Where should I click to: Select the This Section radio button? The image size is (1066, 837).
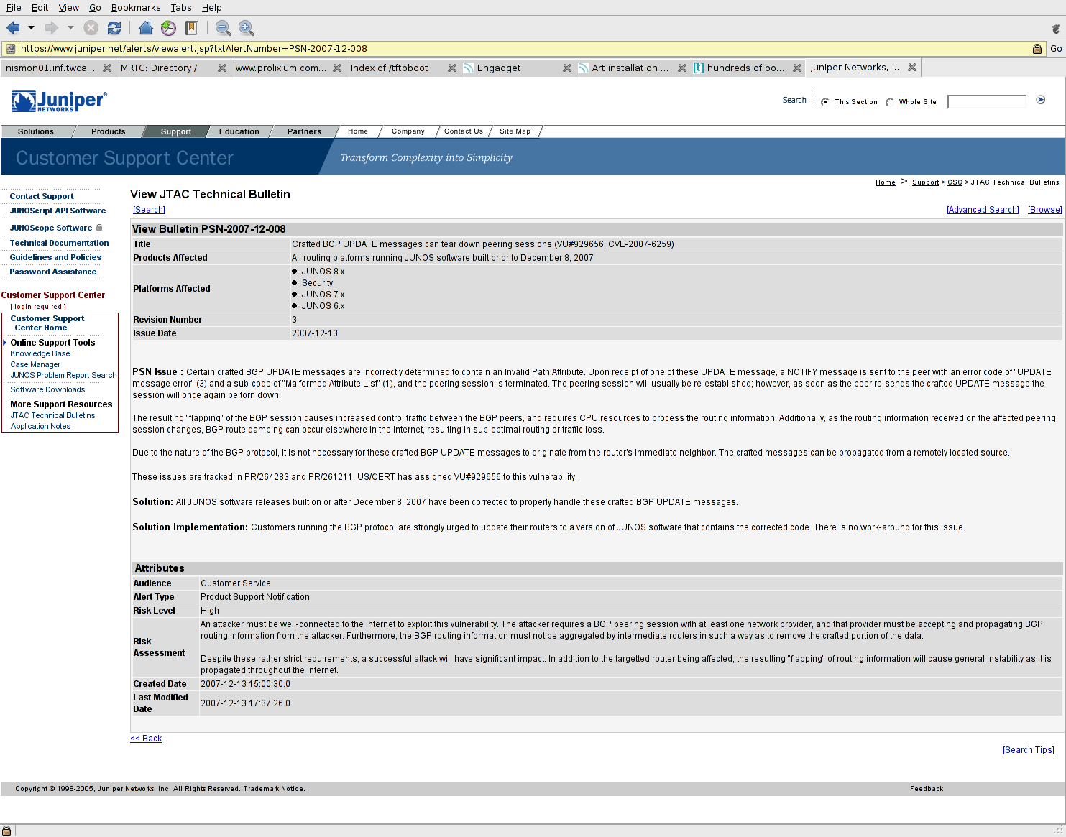coord(824,101)
